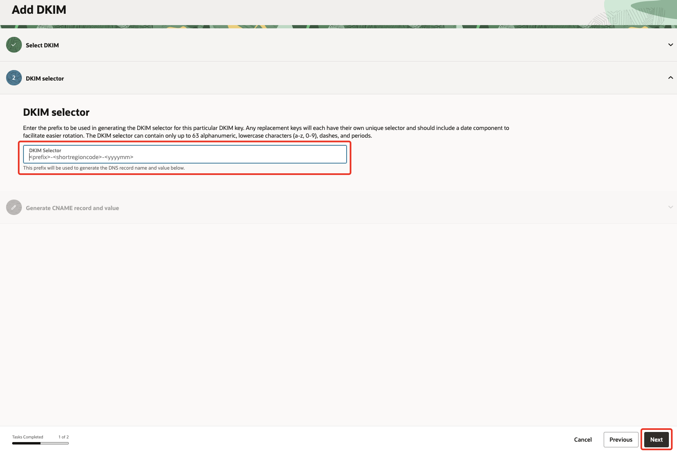
Task: Expand the Select DKIM section
Action: click(671, 44)
